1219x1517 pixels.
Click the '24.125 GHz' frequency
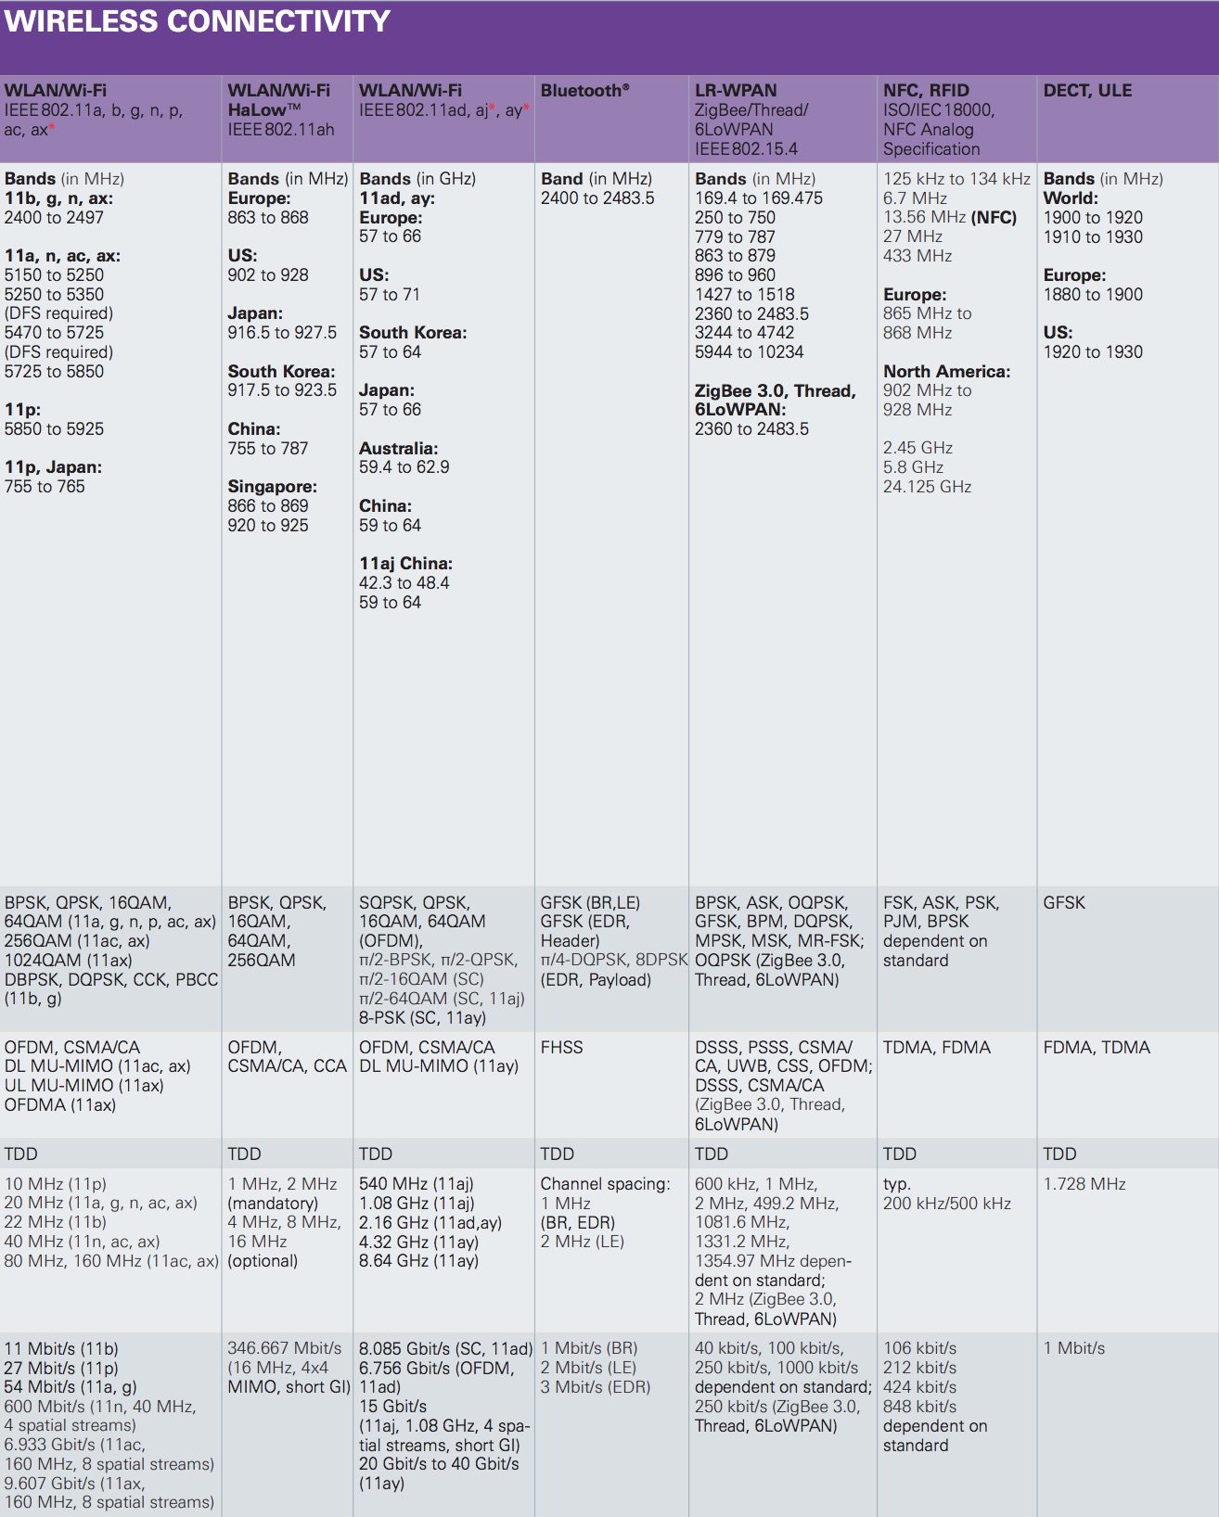pos(928,487)
